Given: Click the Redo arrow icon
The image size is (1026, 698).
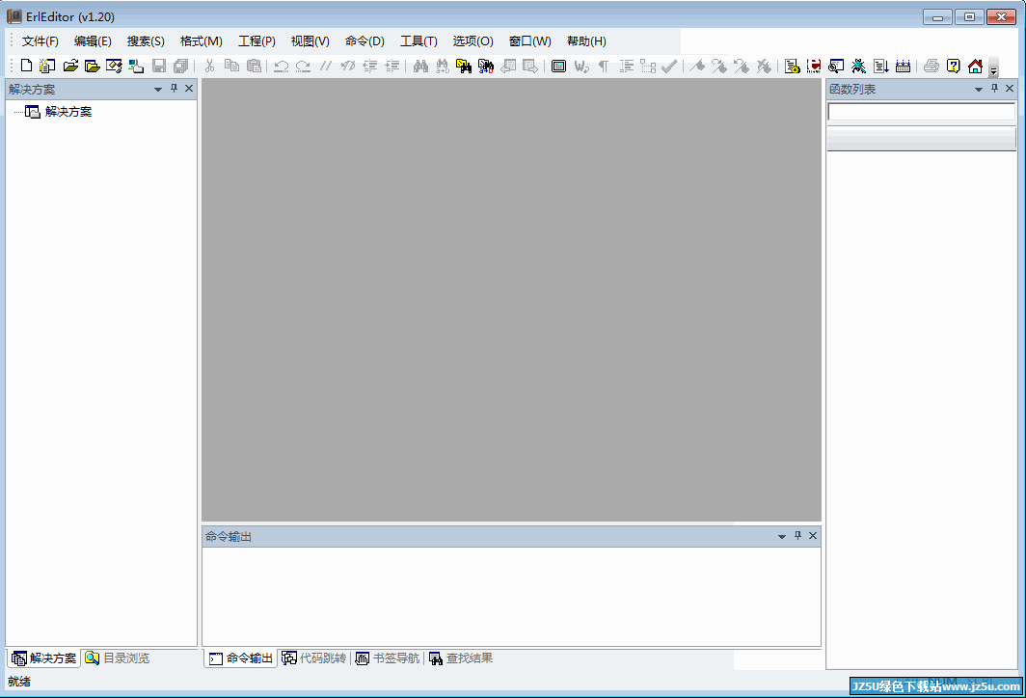Looking at the screenshot, I should (303, 66).
